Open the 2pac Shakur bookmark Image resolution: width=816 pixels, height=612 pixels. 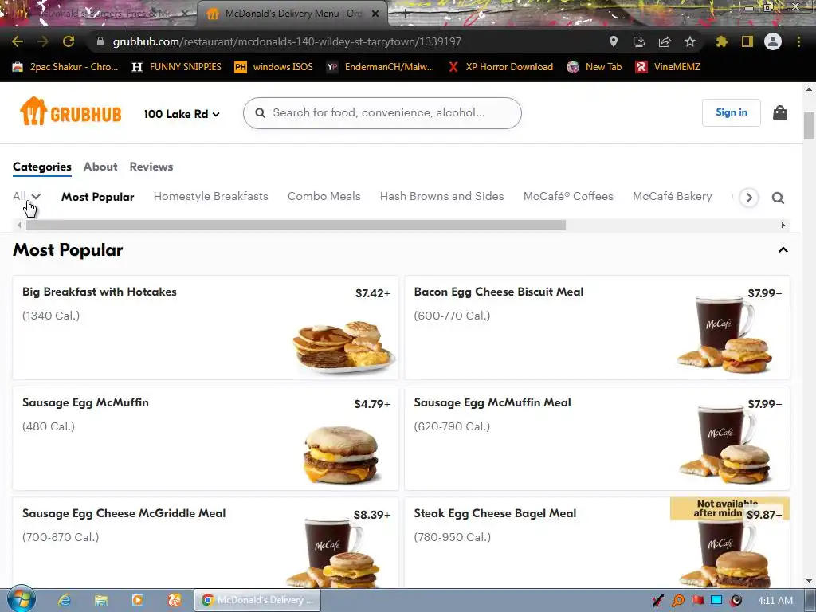click(65, 67)
